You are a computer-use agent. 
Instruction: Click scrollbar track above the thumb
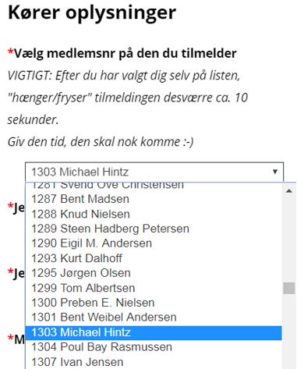tap(289, 239)
